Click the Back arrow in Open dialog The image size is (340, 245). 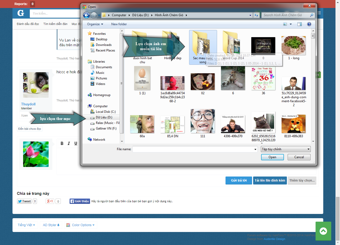(86, 15)
